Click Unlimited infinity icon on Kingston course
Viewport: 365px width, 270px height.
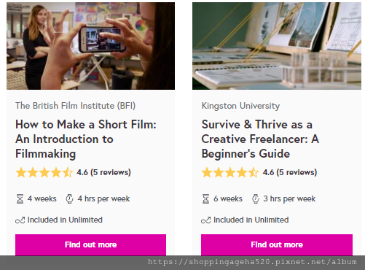(x=205, y=220)
